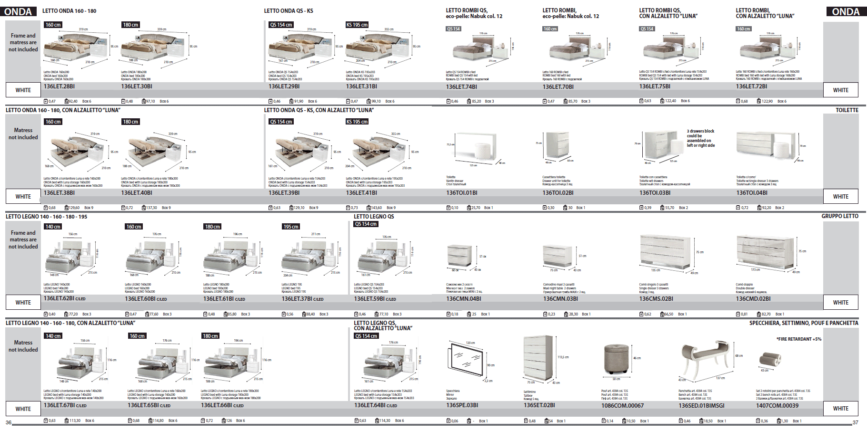Click the weight icon beside 129,60

pos(67,208)
